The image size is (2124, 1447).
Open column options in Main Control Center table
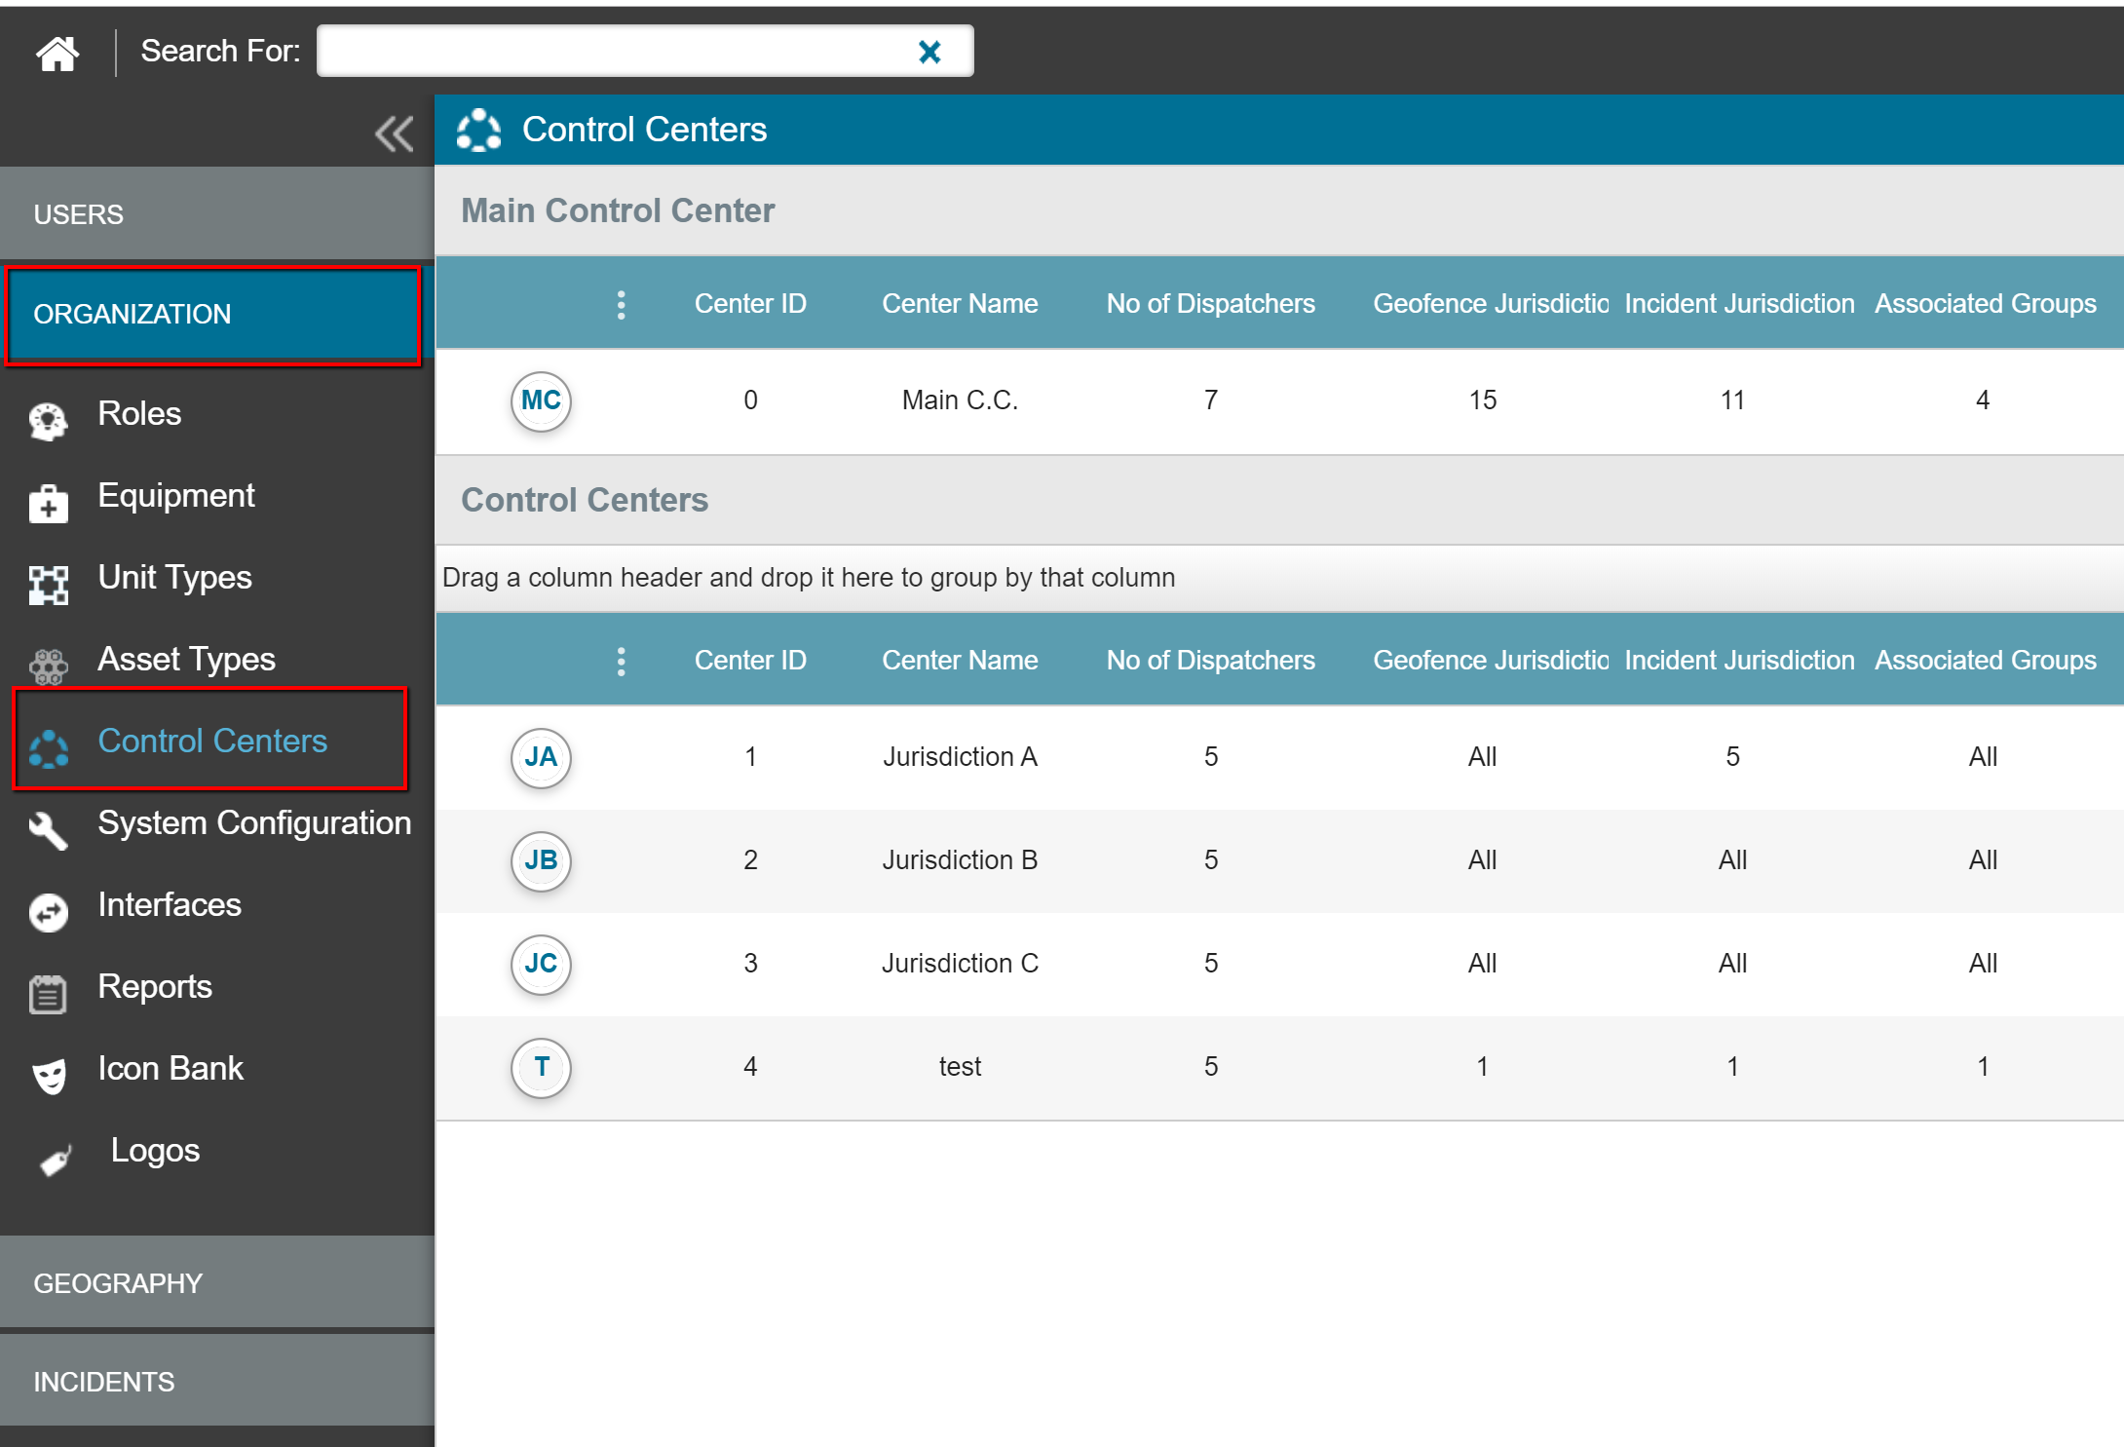click(621, 305)
